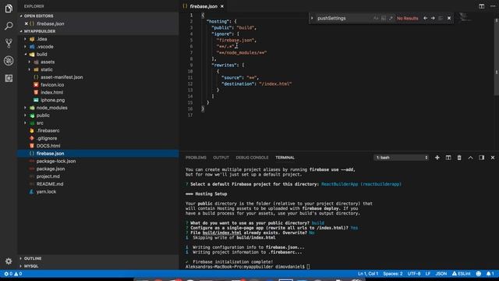Open the '1: bash' terminal selector dropdown
The height and width of the screenshot is (281, 499).
pyautogui.click(x=402, y=158)
